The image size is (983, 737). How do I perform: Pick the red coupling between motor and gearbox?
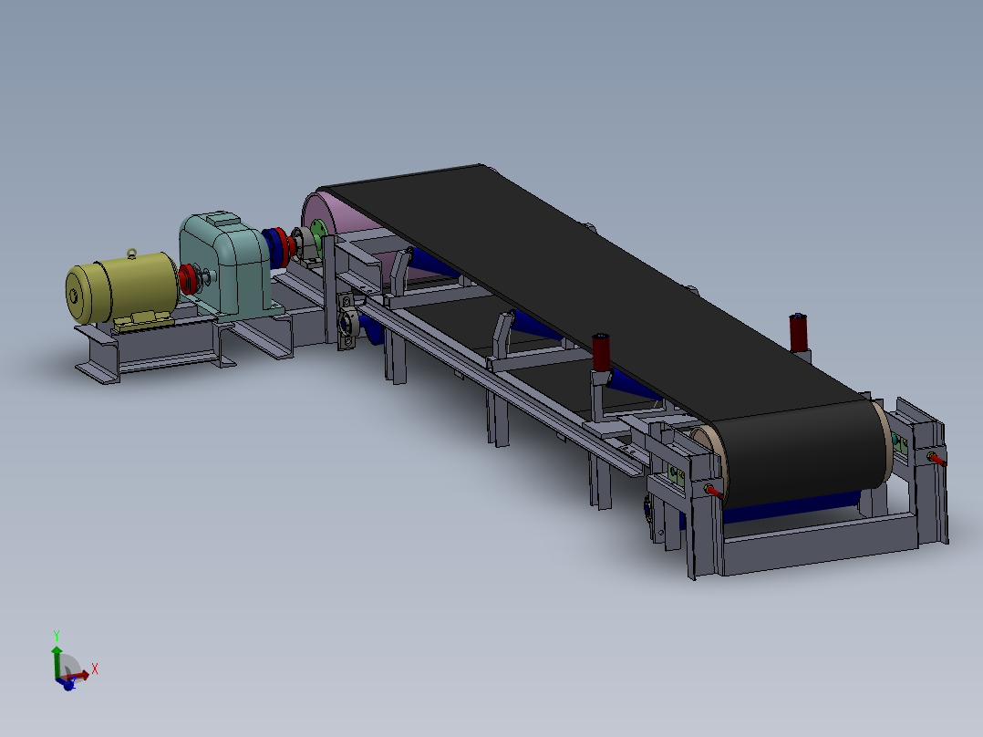coord(187,279)
